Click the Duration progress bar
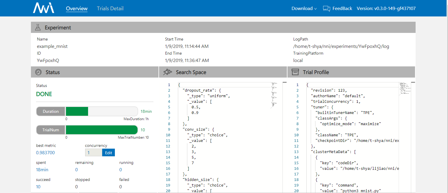448x193 pixels. [101, 111]
